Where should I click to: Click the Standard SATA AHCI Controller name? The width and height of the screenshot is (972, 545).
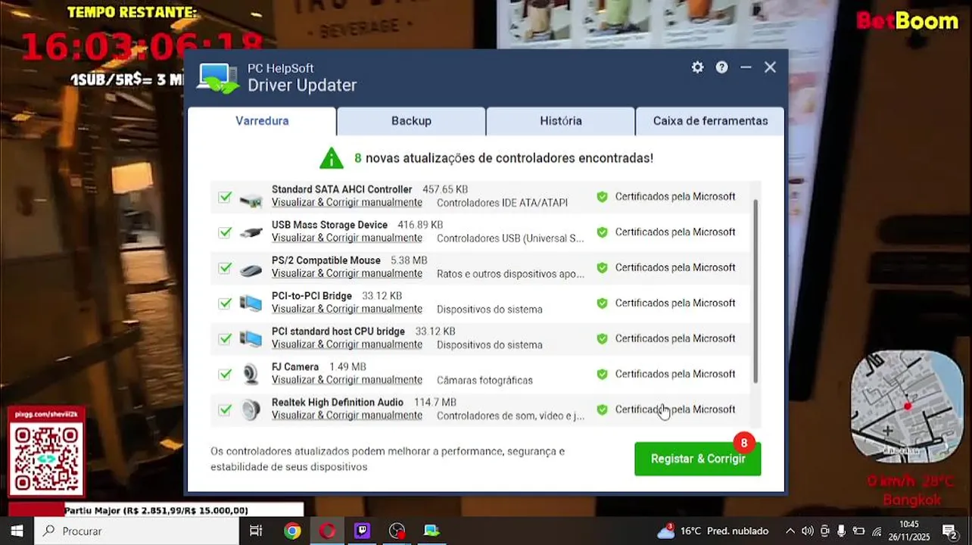(341, 189)
